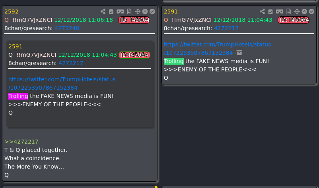Click the share icon on post 2592
The image size is (319, 188).
point(103,12)
